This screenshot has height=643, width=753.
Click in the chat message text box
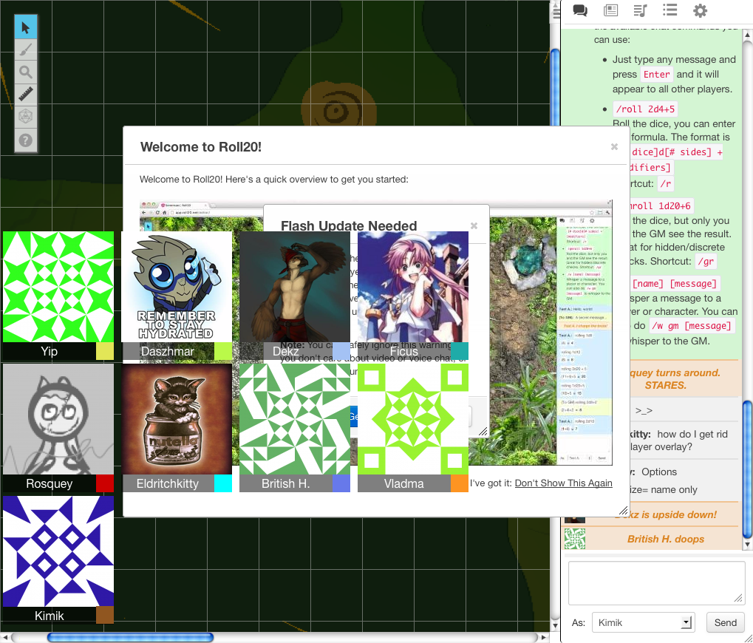tap(655, 582)
